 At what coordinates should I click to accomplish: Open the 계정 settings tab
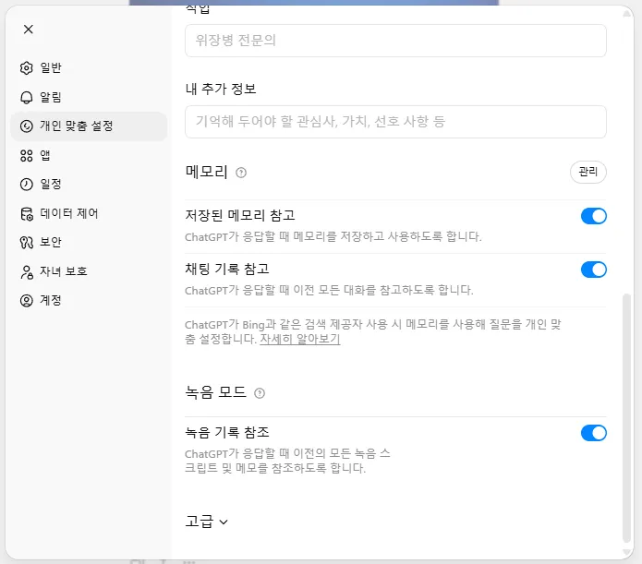coord(89,301)
